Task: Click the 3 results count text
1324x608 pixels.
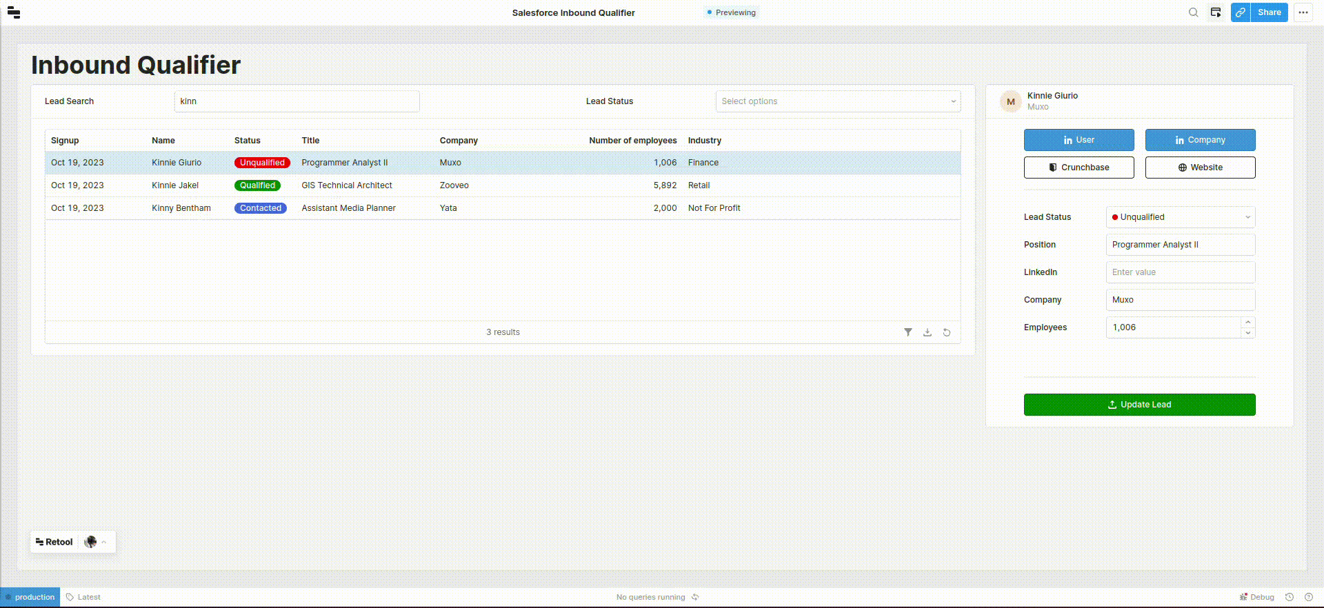Action: tap(503, 332)
